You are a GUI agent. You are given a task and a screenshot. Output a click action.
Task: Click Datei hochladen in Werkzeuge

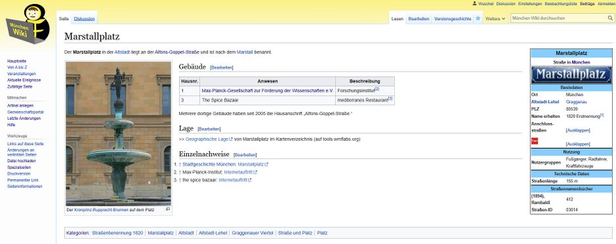pos(21,161)
